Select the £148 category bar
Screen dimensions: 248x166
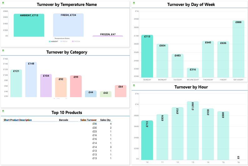(31, 79)
